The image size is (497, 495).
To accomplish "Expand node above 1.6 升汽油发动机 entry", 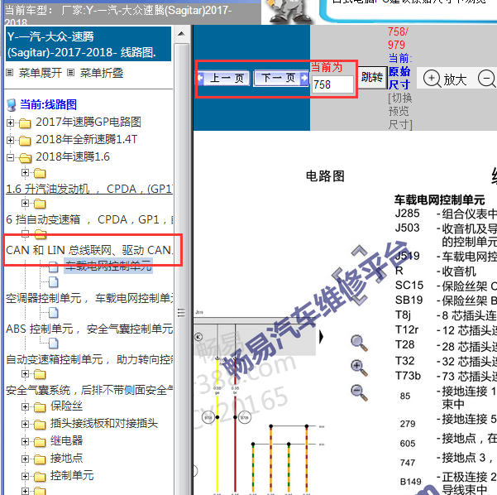I will click(x=25, y=173).
